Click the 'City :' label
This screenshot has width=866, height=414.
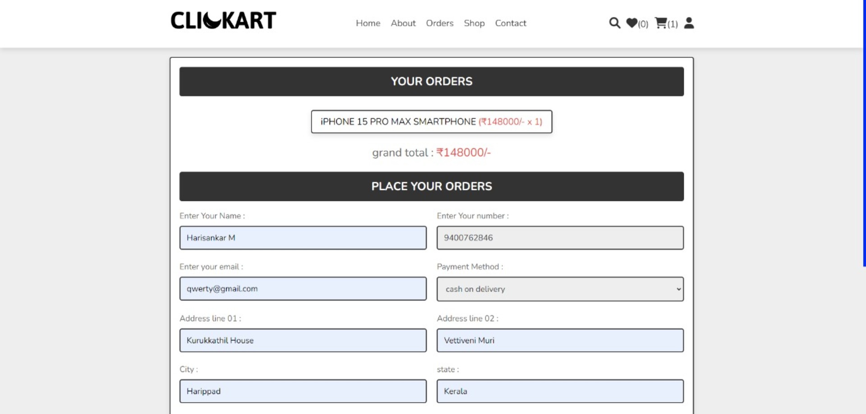pyautogui.click(x=189, y=369)
